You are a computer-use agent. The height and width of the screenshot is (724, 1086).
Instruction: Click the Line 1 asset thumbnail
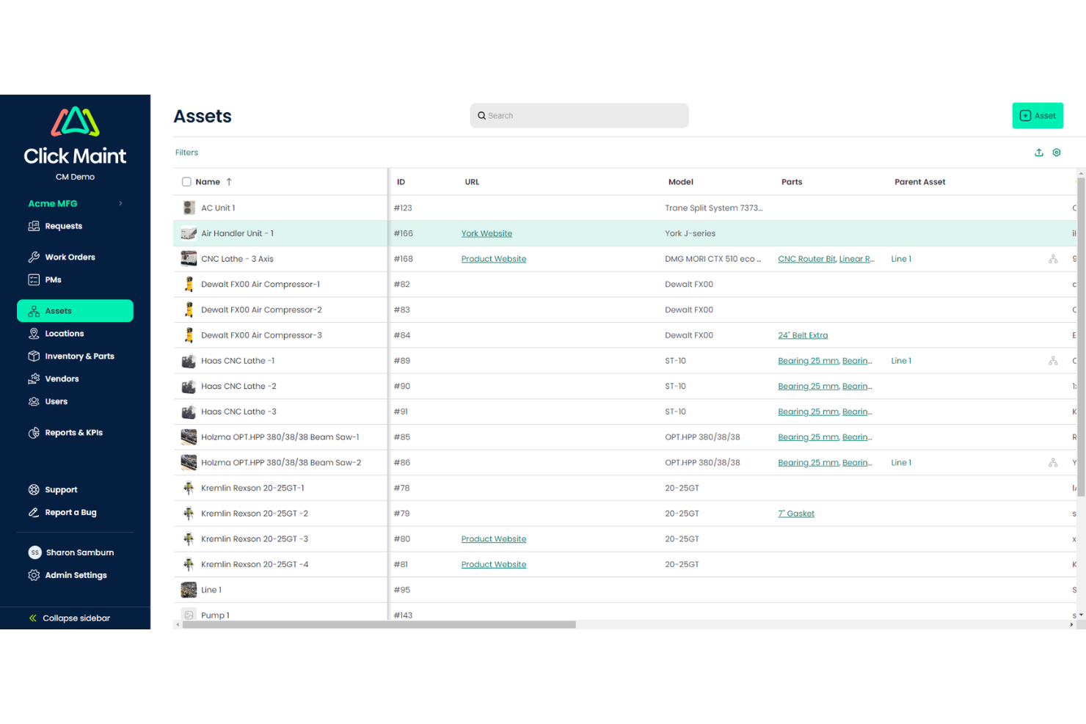click(x=189, y=590)
